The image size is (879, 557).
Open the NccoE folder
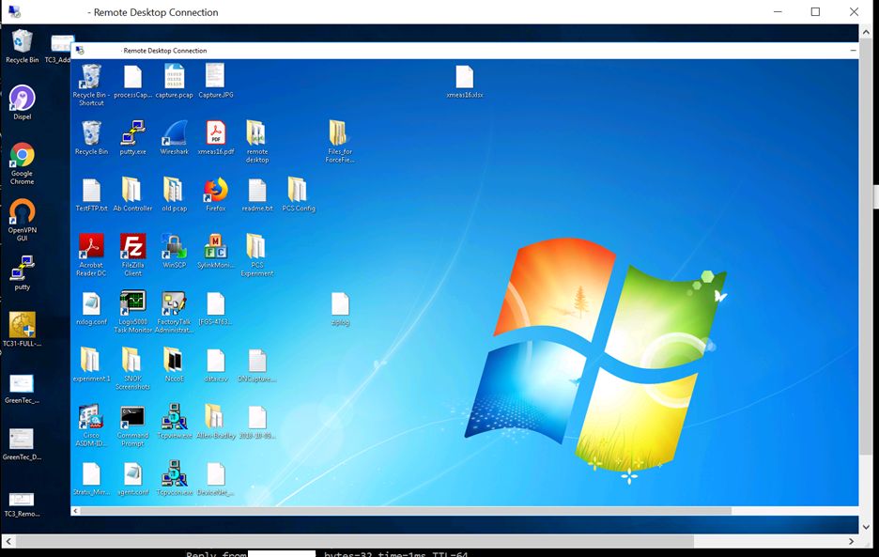pyautogui.click(x=174, y=364)
